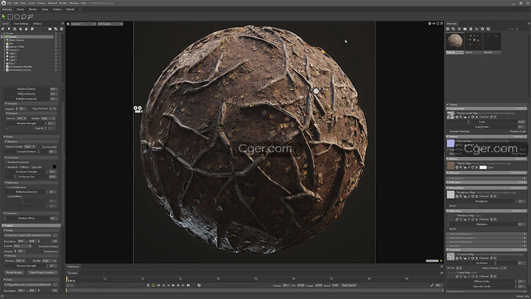
Task: Browse for image output path
Action: coord(55,235)
